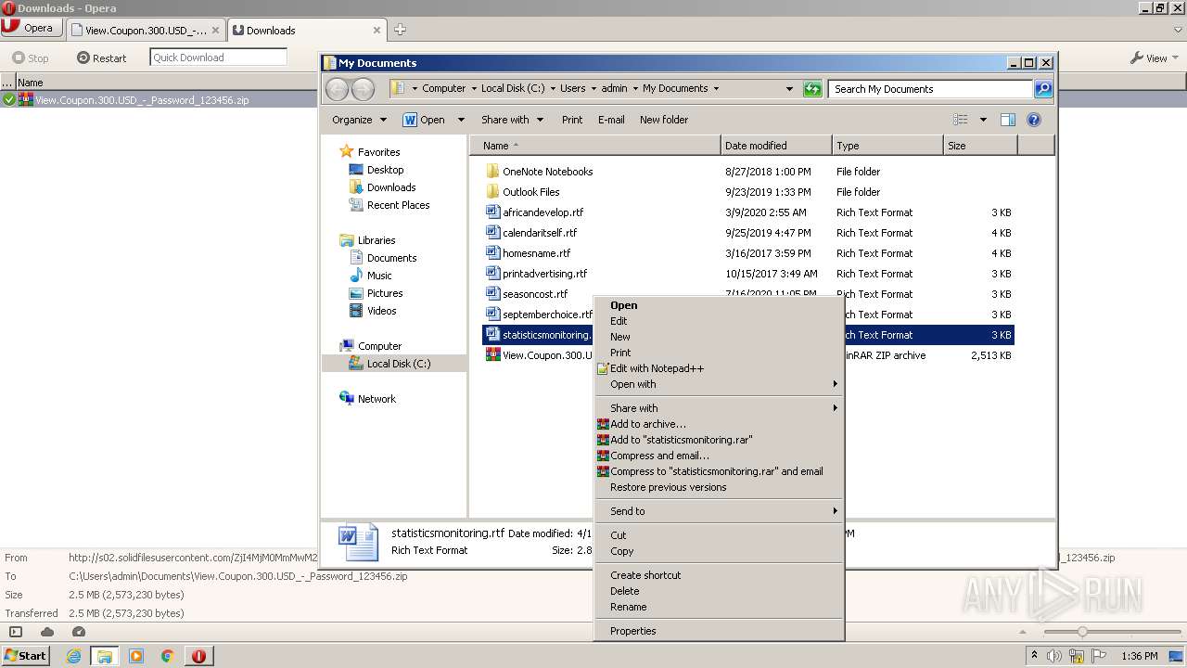
Task: Click the green refresh button by address bar
Action: point(812,89)
